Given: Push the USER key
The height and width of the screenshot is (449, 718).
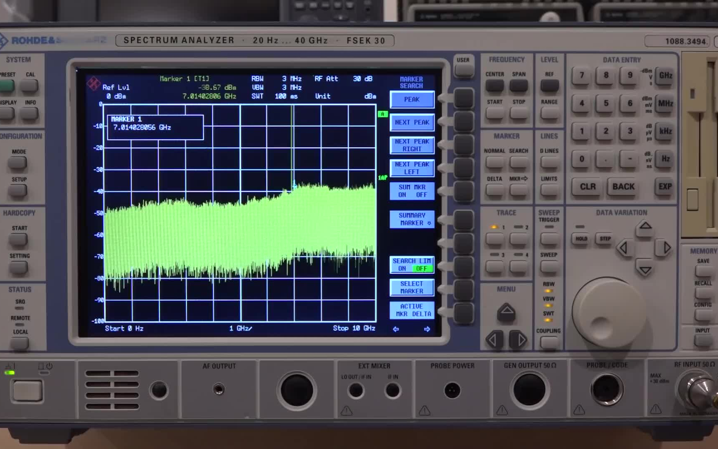Looking at the screenshot, I should (464, 70).
